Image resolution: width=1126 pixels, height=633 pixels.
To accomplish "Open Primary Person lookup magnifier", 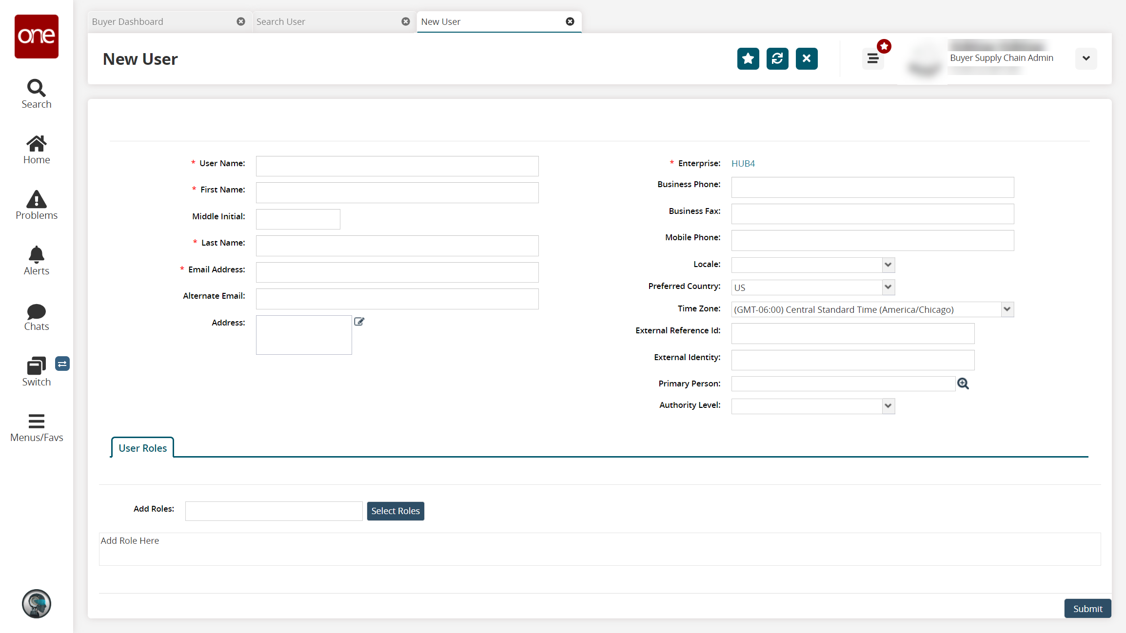I will click(963, 384).
